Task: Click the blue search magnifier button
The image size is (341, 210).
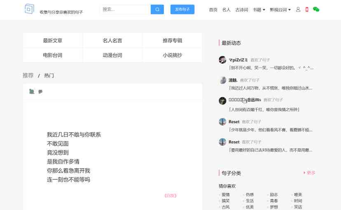Action: point(157,9)
